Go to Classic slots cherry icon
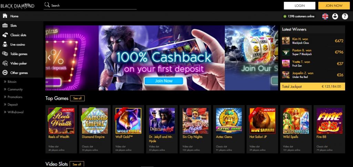 tap(5, 35)
